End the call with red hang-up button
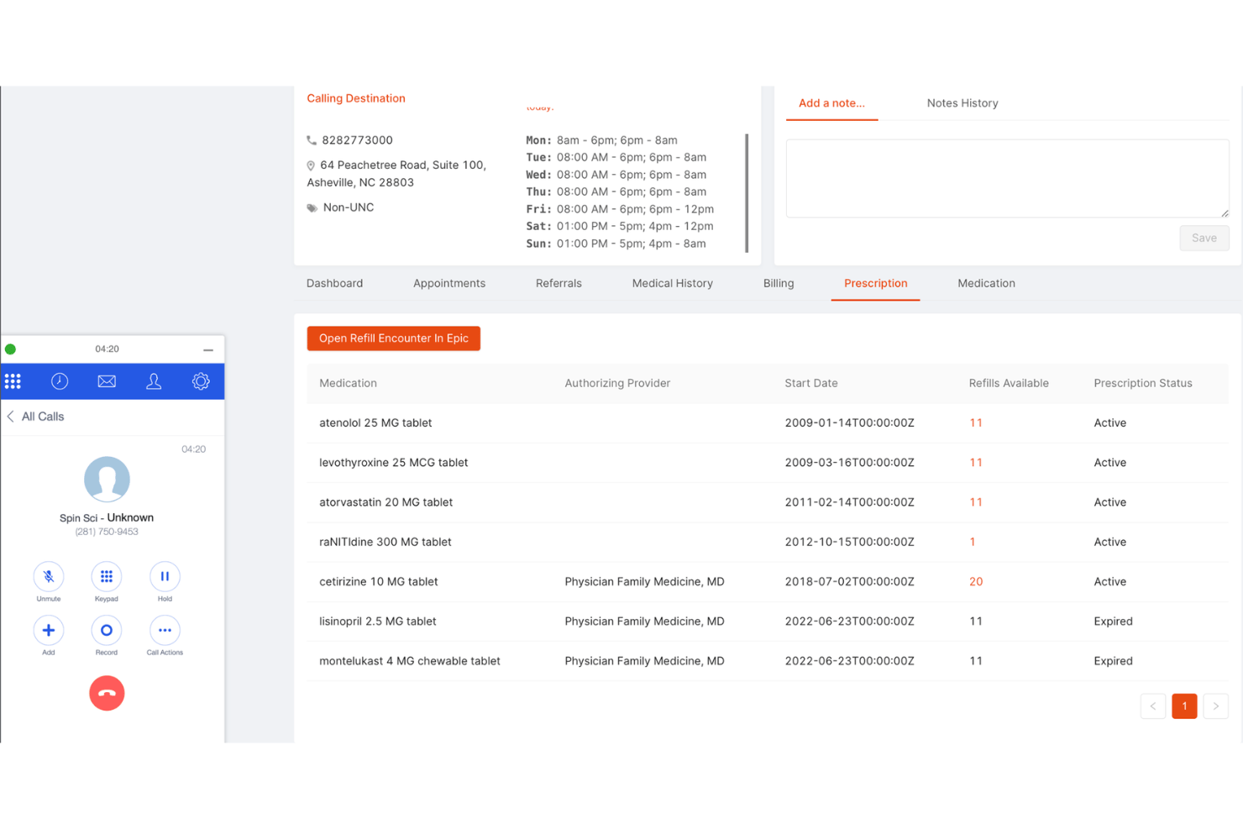This screenshot has height=829, width=1243. click(107, 693)
